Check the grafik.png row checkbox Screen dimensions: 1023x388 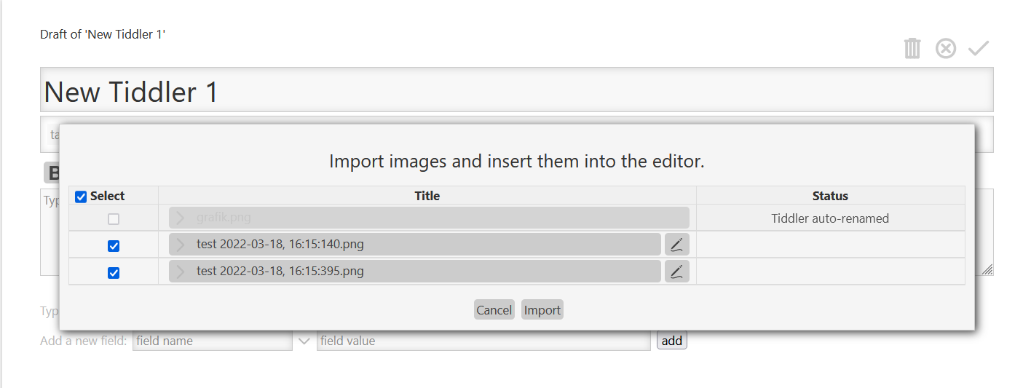coord(114,219)
